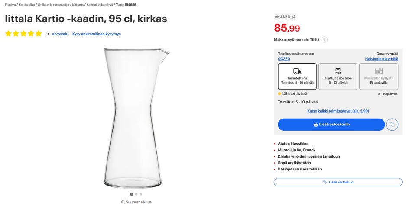Click the store shelf icon

click(379, 71)
